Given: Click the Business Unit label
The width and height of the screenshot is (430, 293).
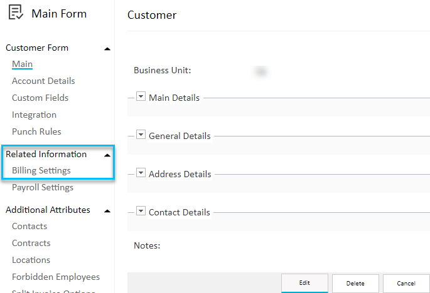Looking at the screenshot, I should pos(163,70).
